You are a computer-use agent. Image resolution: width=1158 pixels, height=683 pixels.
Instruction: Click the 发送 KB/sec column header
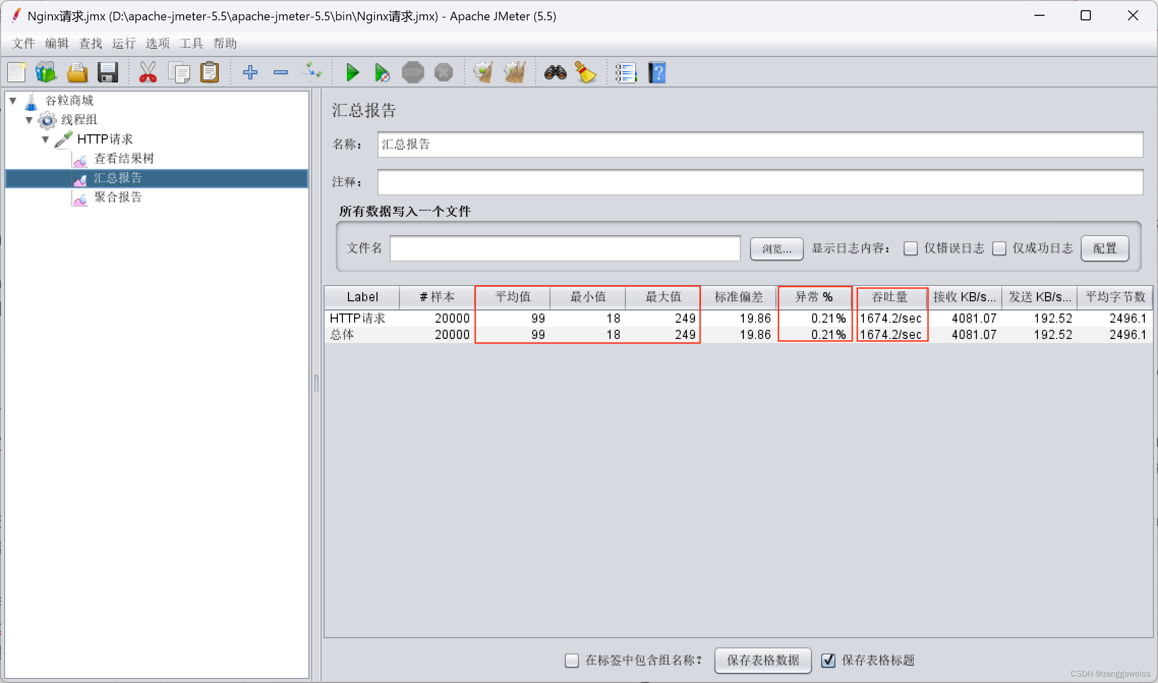tap(1039, 297)
